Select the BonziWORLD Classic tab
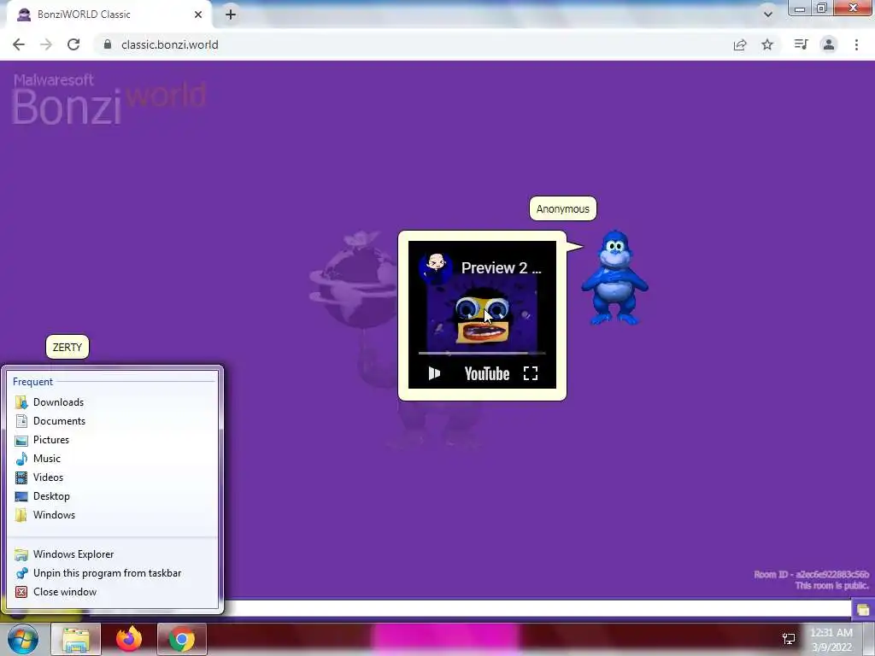The height and width of the screenshot is (656, 875). pos(109,15)
